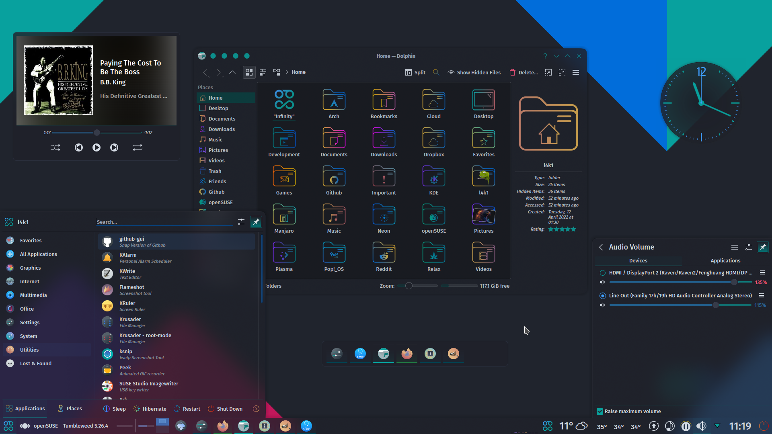Open the Places tab in application launcher
The image size is (772, 434).
pos(69,408)
